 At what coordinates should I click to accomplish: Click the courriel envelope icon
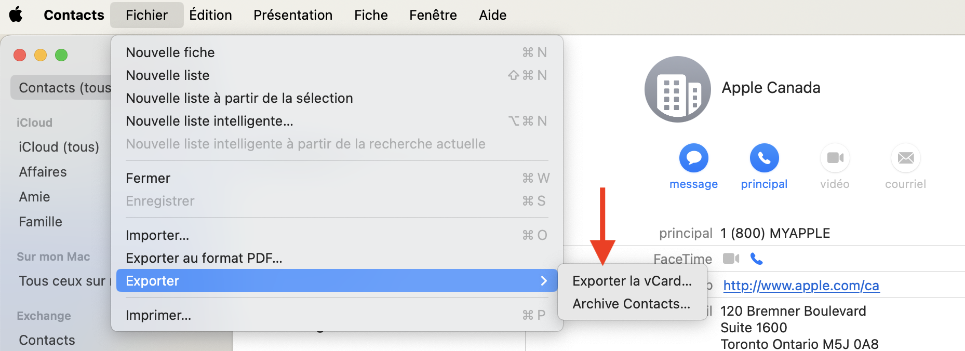click(x=905, y=158)
